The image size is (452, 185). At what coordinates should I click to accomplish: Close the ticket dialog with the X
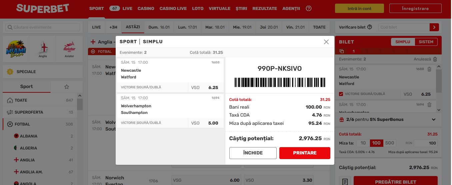326,42
